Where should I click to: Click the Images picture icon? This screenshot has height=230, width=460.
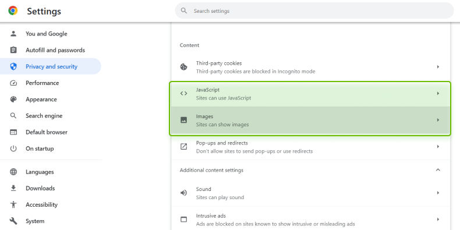click(183, 120)
